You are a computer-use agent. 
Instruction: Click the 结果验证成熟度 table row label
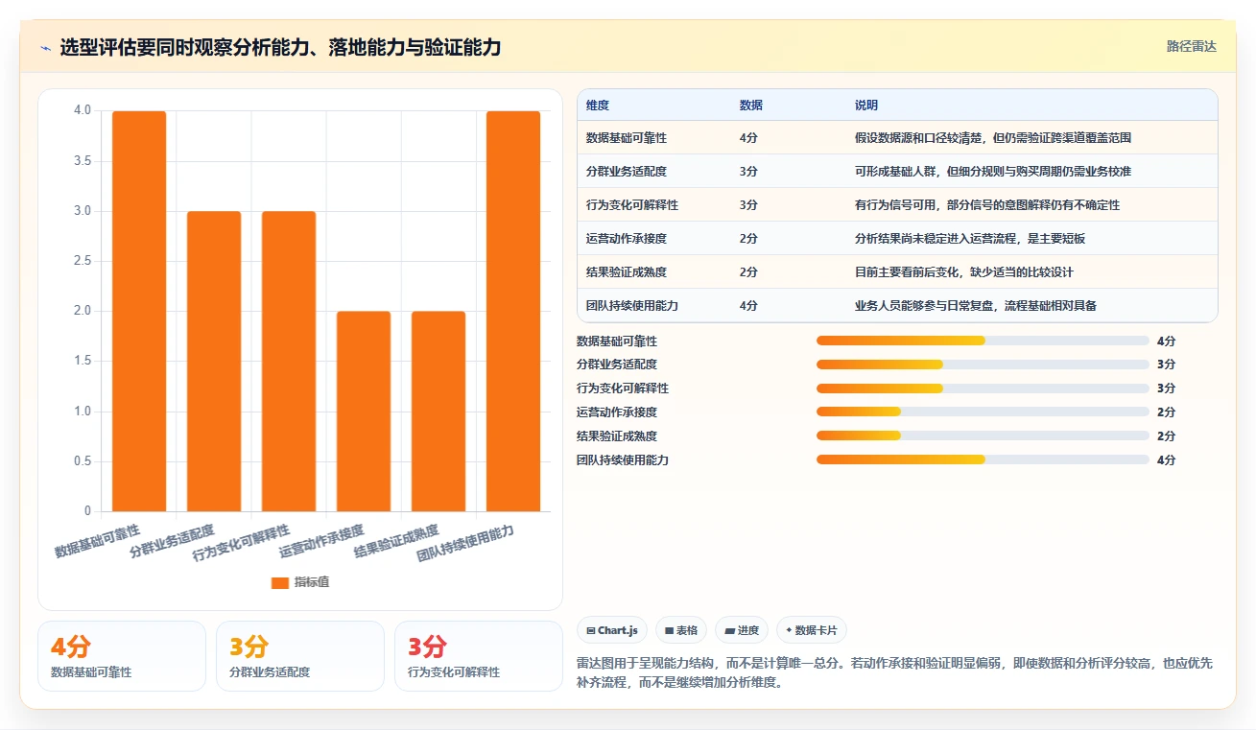pos(627,272)
